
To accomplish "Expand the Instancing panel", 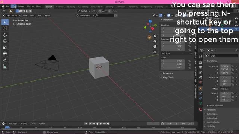I will [x=211, y=118].
